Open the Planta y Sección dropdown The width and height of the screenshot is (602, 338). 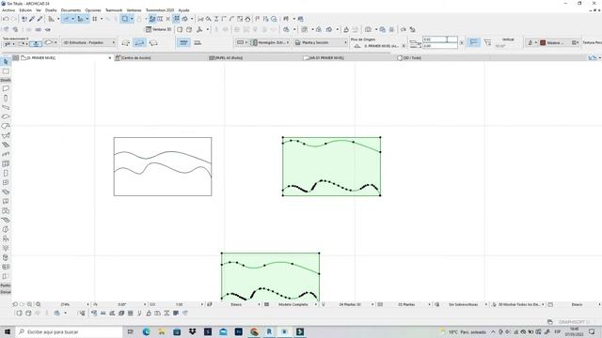point(321,42)
